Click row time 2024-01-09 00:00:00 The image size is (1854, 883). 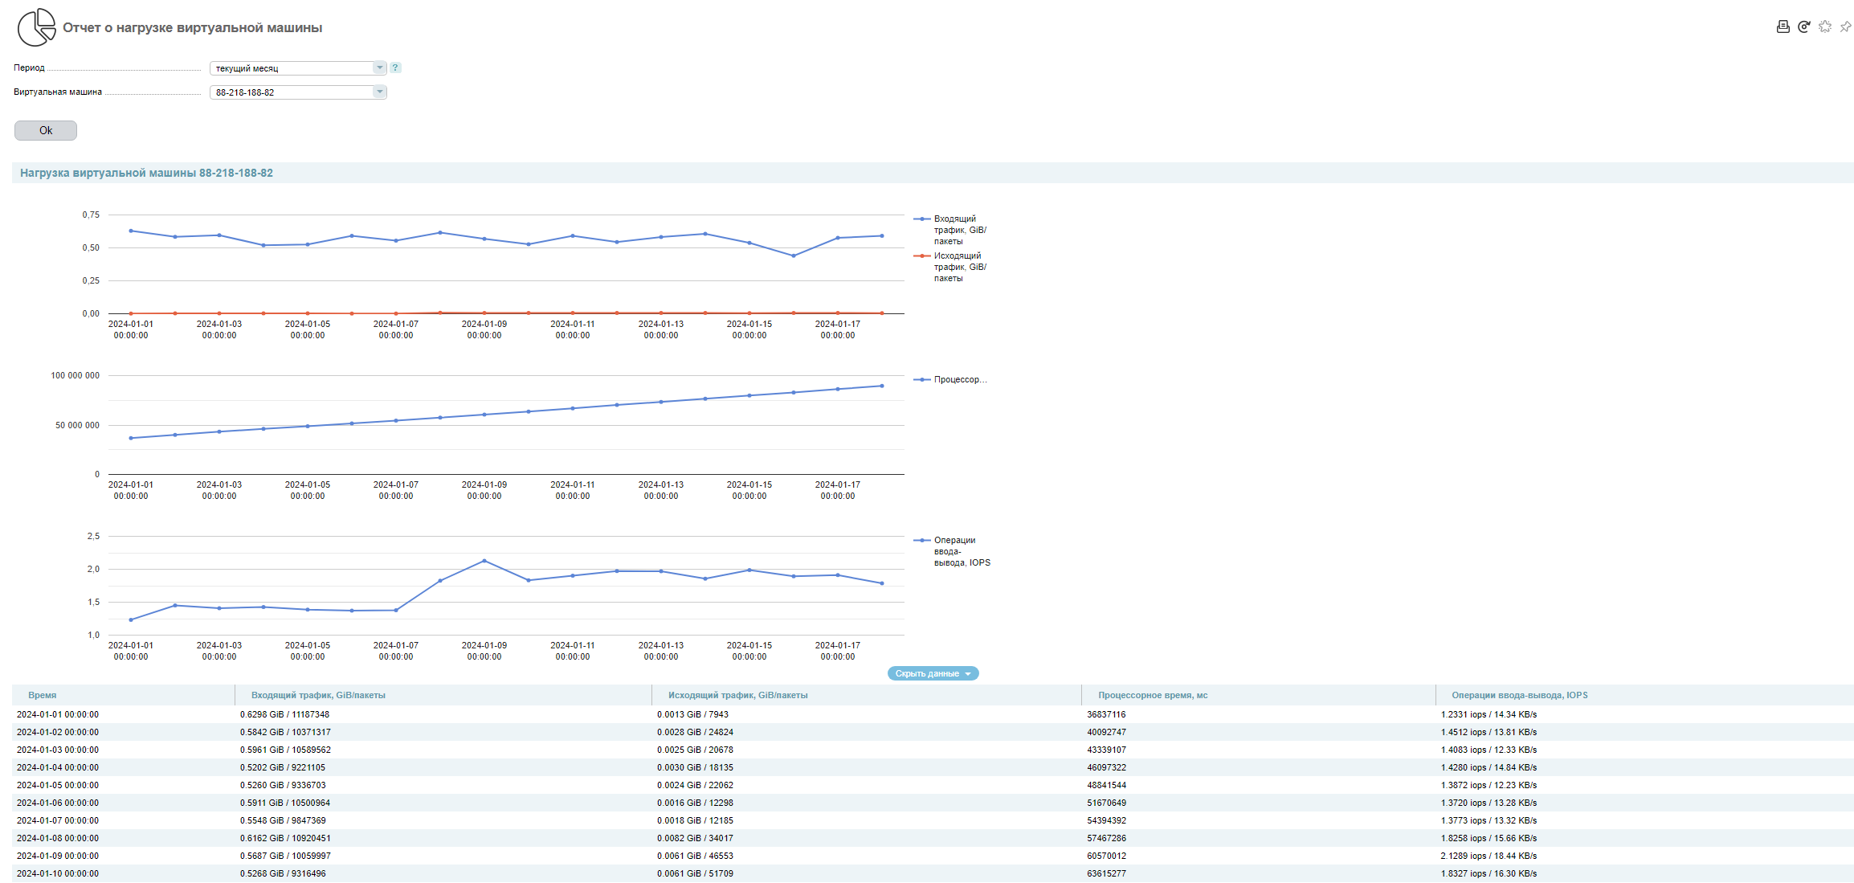coord(58,856)
